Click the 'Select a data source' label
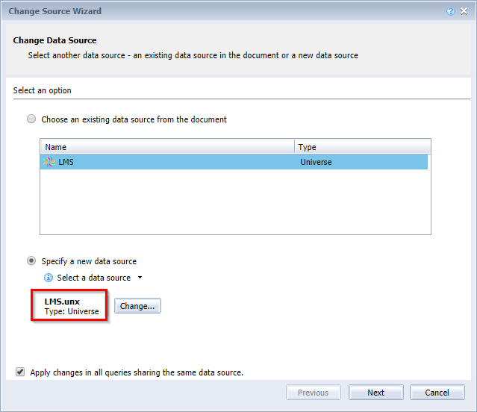 [x=94, y=278]
